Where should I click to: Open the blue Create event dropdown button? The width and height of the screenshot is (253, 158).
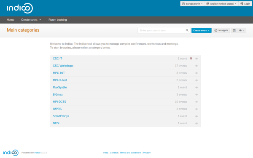(x=202, y=30)
